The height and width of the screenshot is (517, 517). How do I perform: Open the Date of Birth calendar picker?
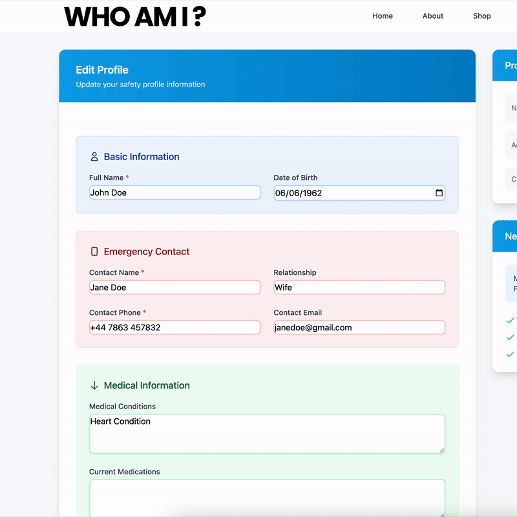439,193
